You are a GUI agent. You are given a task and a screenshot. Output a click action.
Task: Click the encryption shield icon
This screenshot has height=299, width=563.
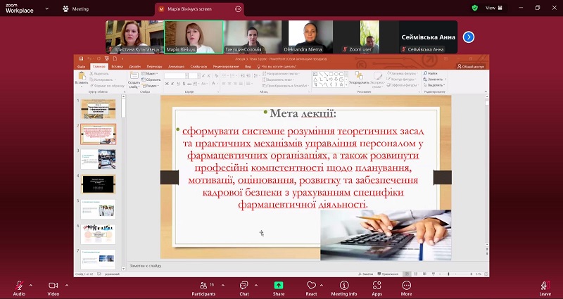point(475,8)
